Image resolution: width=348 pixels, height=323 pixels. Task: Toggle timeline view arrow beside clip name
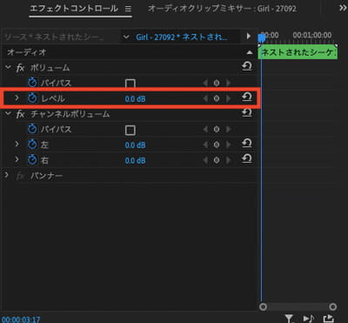pos(248,37)
